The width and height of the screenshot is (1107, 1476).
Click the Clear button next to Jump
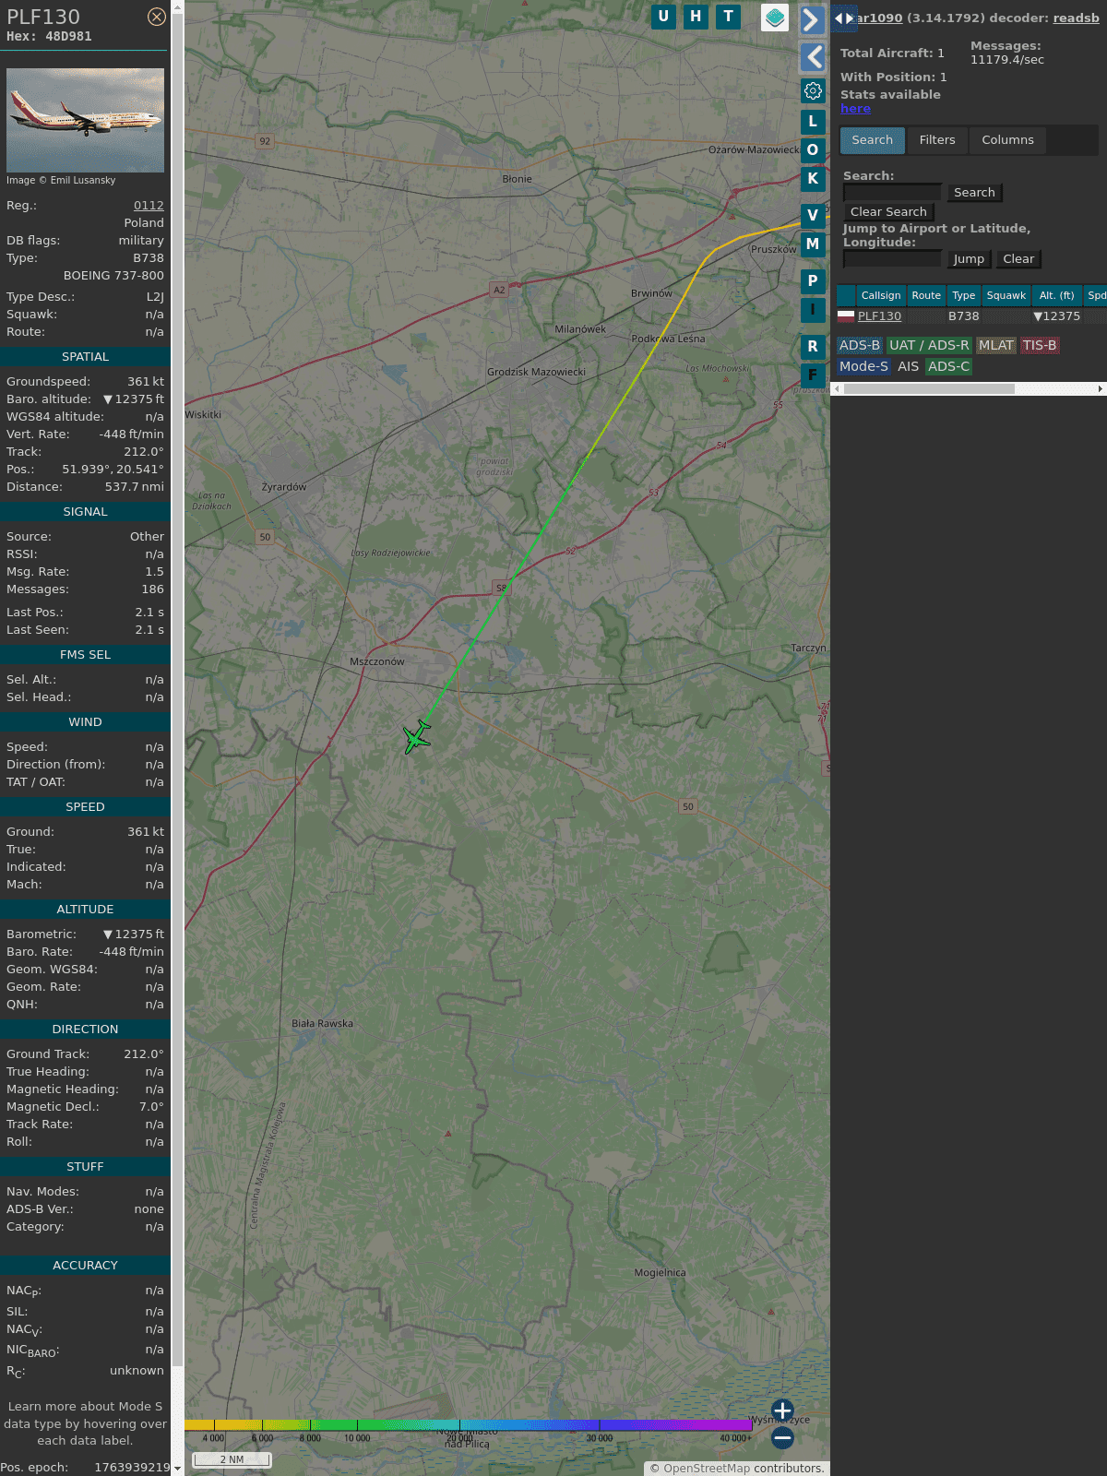[1018, 259]
